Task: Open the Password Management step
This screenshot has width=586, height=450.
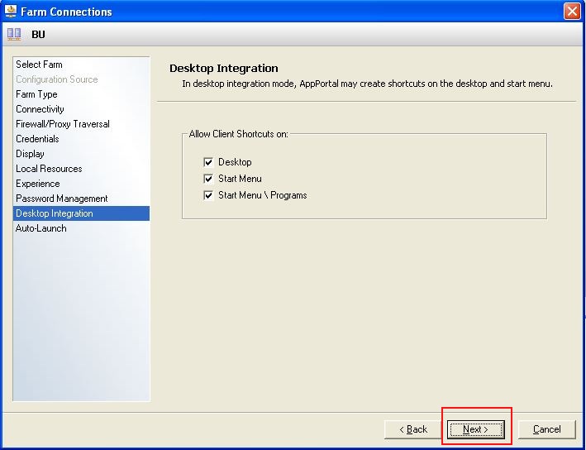Action: coord(81,199)
